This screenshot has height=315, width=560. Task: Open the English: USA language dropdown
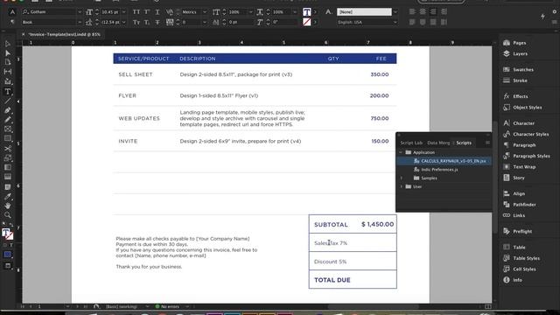click(x=395, y=22)
